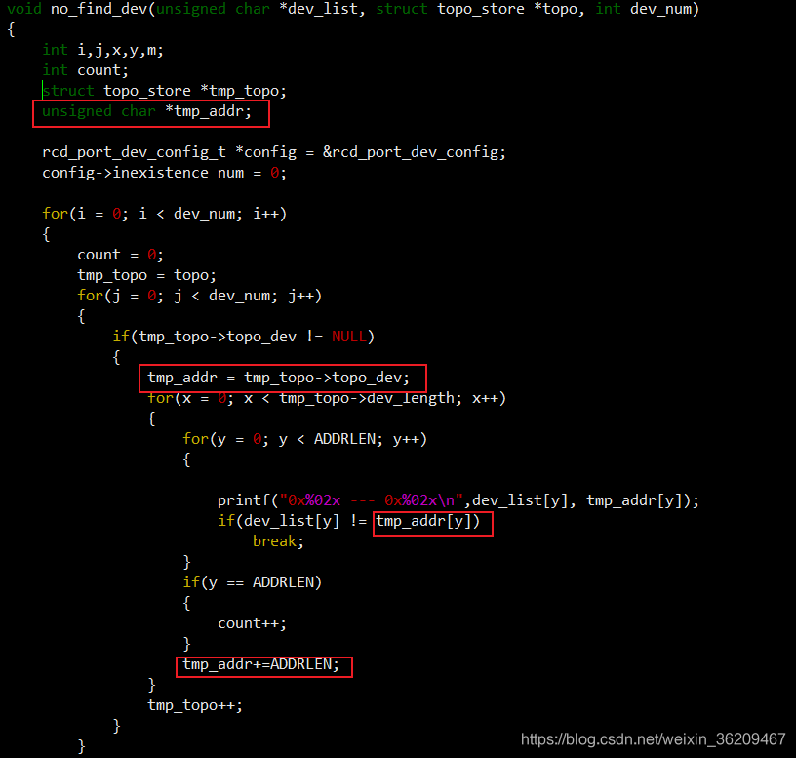Click the for loop over j
The width and height of the screenshot is (796, 758).
click(x=200, y=296)
